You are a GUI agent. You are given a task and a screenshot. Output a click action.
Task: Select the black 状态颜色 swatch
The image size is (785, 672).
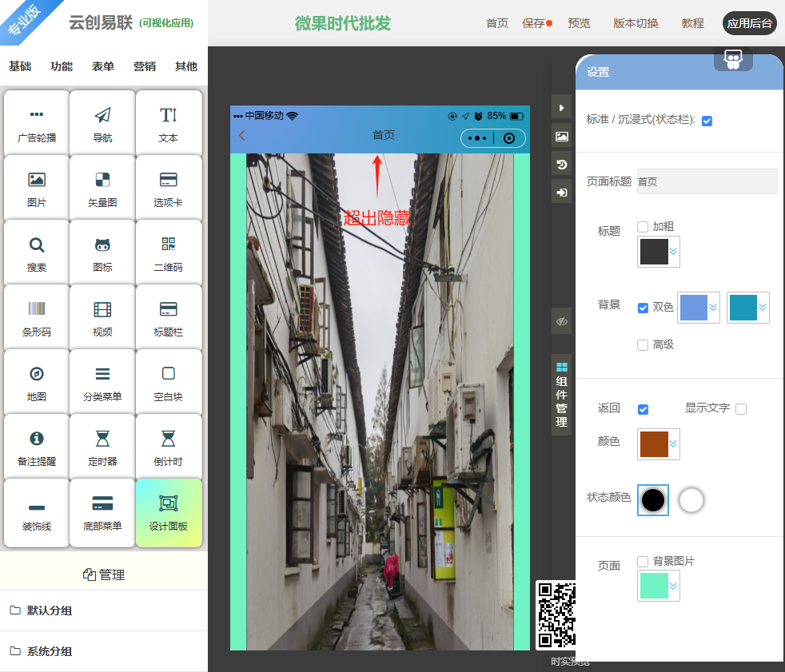tap(653, 500)
